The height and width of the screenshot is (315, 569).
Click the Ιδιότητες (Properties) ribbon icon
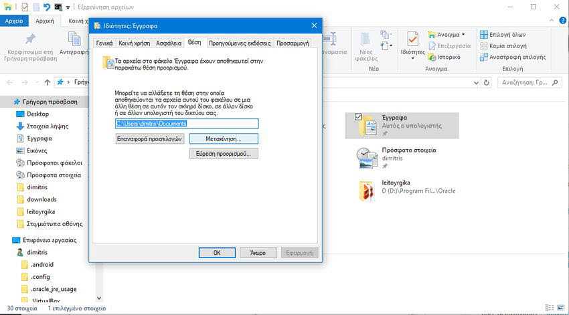(412, 41)
